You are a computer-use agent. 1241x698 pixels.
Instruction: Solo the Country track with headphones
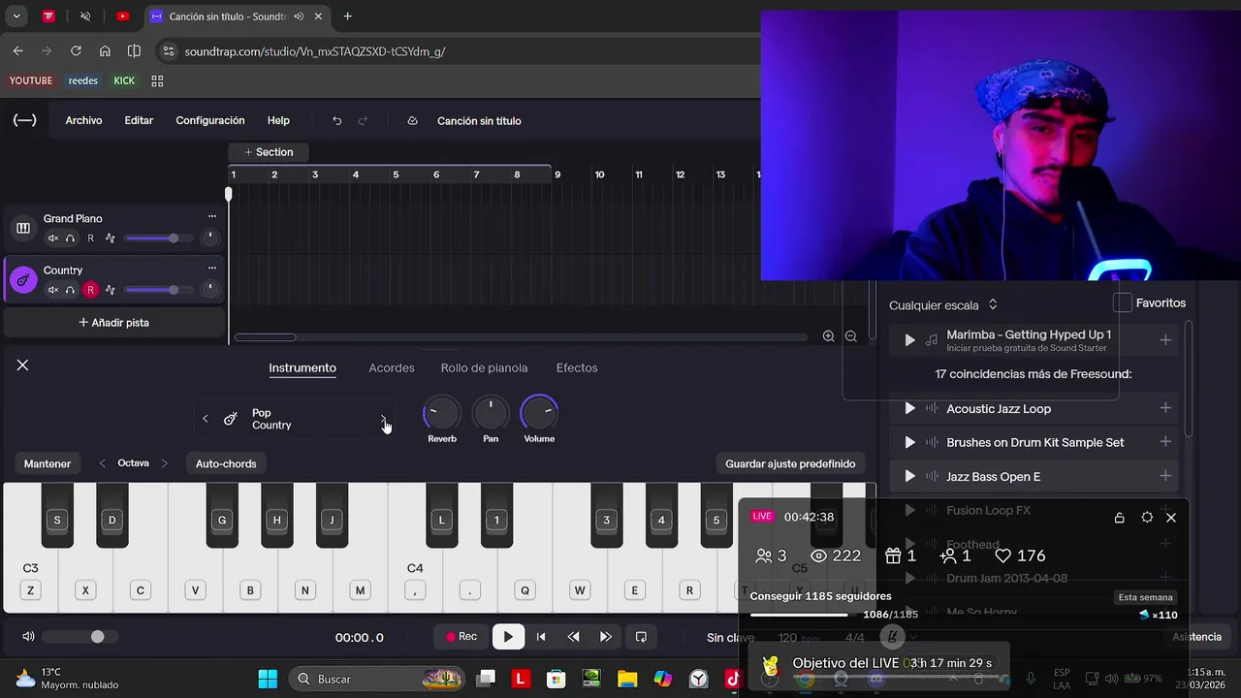pyautogui.click(x=70, y=290)
